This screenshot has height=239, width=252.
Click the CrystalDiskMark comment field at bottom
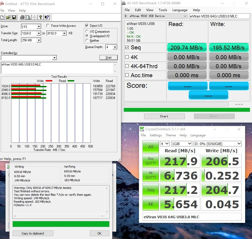[x=192, y=217]
